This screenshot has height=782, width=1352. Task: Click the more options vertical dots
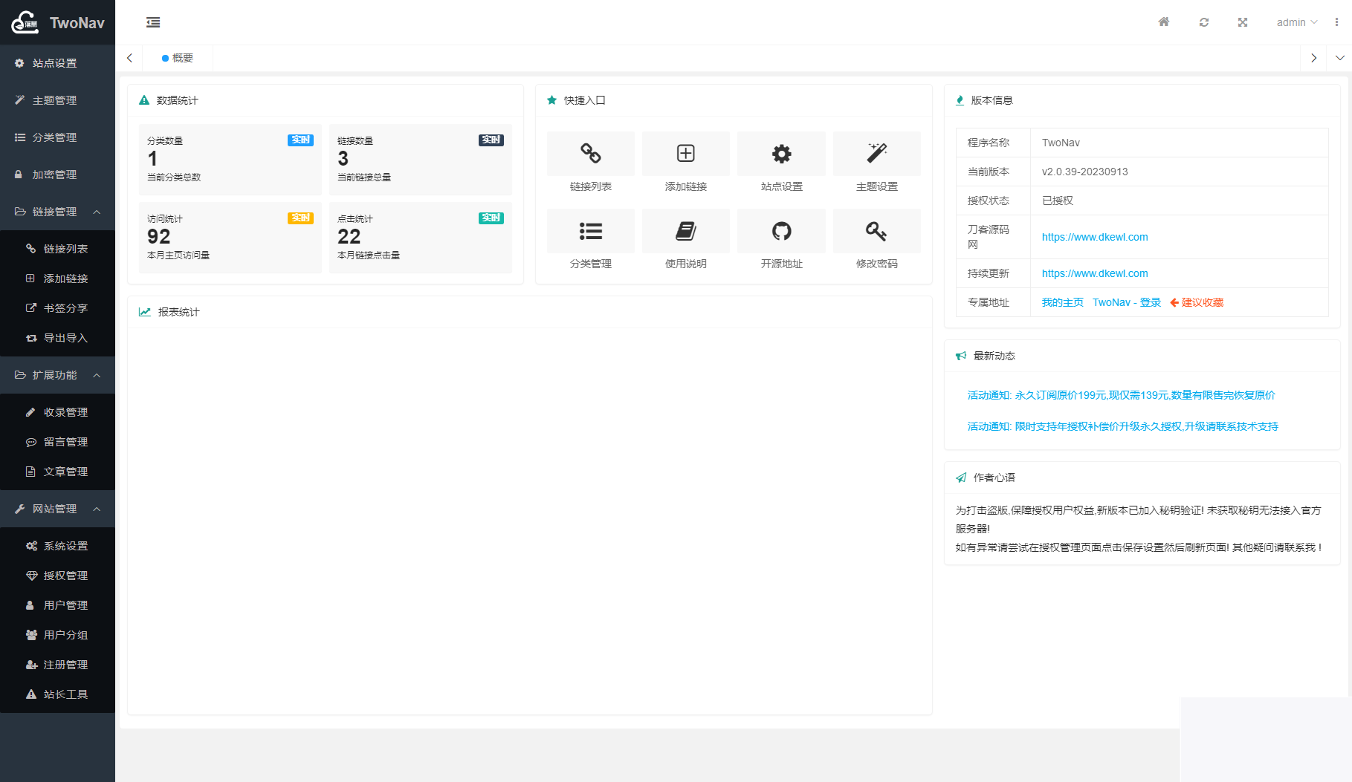pos(1336,22)
